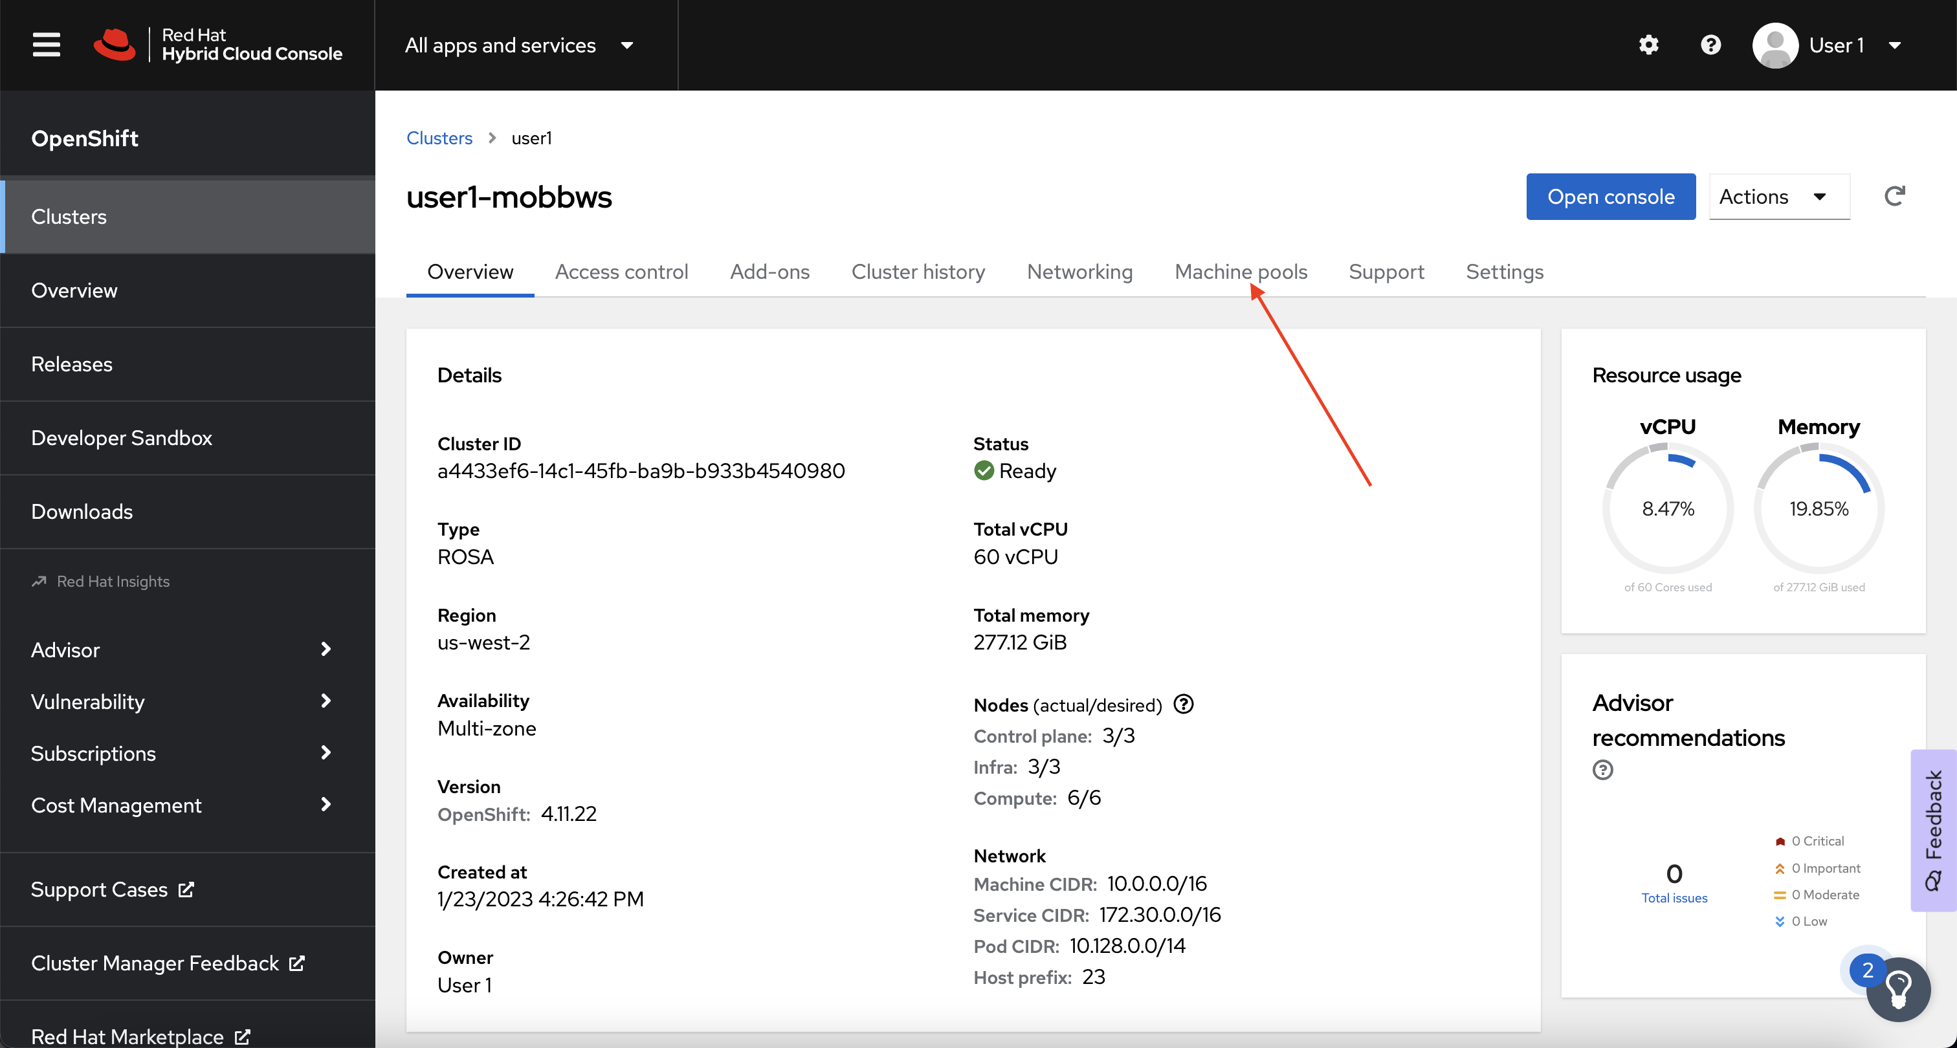Expand All apps and services dropdown
The width and height of the screenshot is (1957, 1048).
point(518,44)
